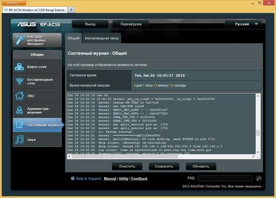Click the Quick Internet Setup wand icon
This screenshot has width=276, height=198.
point(20,40)
